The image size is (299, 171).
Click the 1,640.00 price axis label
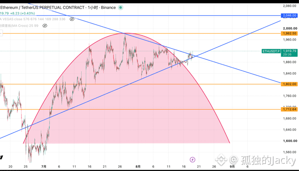coord(290,130)
